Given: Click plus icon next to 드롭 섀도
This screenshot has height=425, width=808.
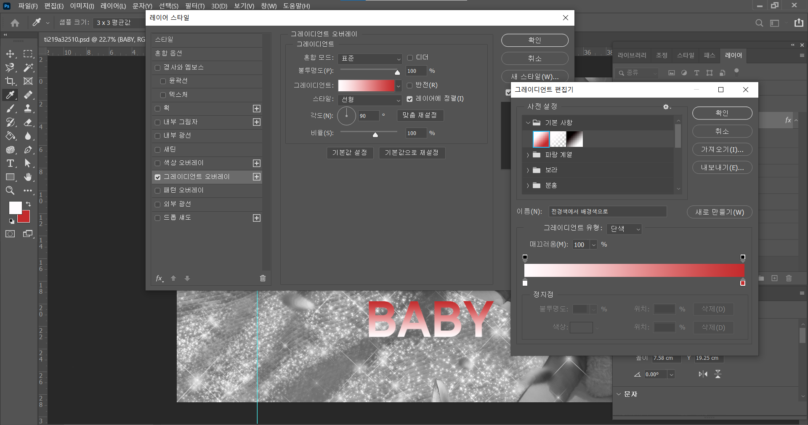Looking at the screenshot, I should pyautogui.click(x=257, y=218).
